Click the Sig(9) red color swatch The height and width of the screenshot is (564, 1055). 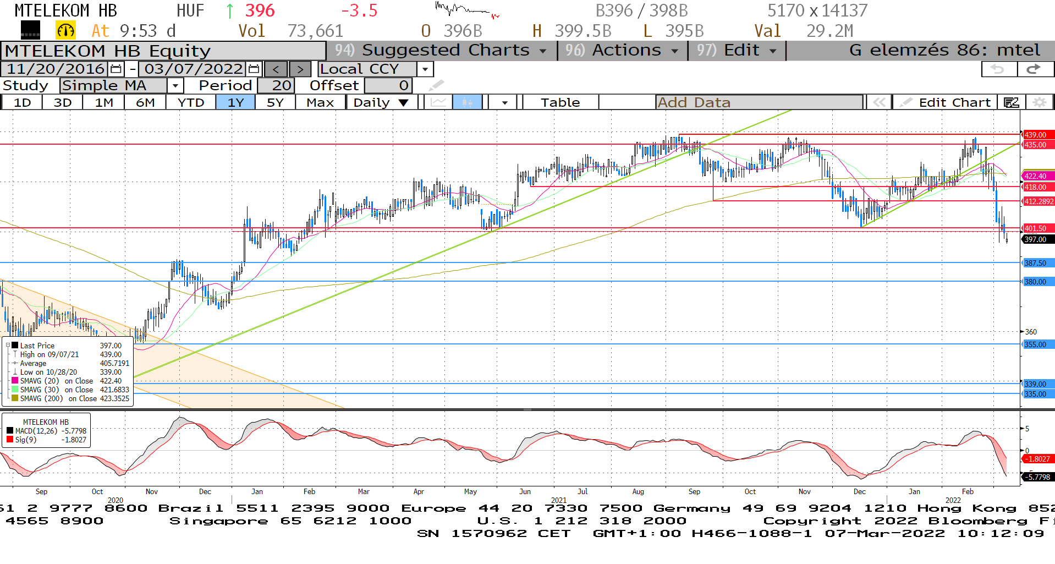tap(10, 440)
